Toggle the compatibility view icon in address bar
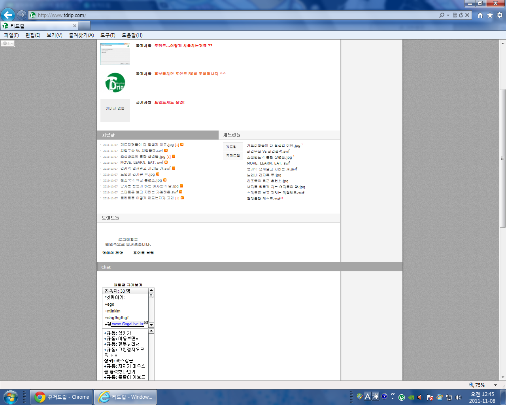The image size is (506, 405). pyautogui.click(x=455, y=15)
